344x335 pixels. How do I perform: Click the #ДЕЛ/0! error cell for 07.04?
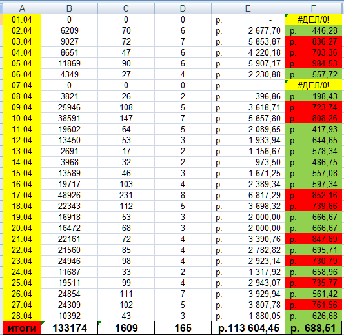point(313,85)
